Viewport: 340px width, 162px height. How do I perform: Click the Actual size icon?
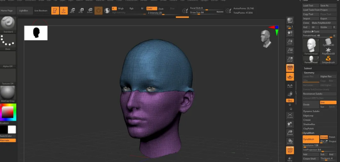[x=290, y=50]
